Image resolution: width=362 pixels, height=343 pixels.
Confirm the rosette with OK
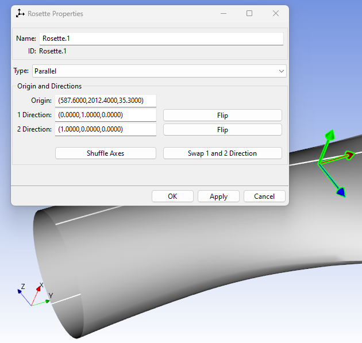172,196
